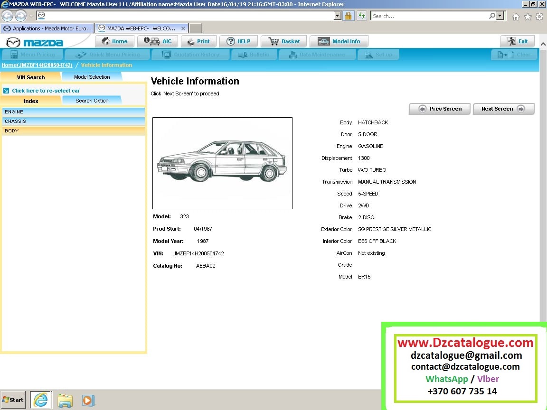Open media player taskbar icon

click(x=88, y=400)
